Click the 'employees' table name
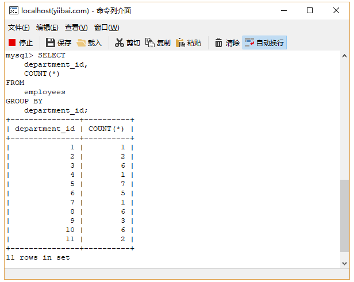The width and height of the screenshot is (354, 282). [45, 92]
